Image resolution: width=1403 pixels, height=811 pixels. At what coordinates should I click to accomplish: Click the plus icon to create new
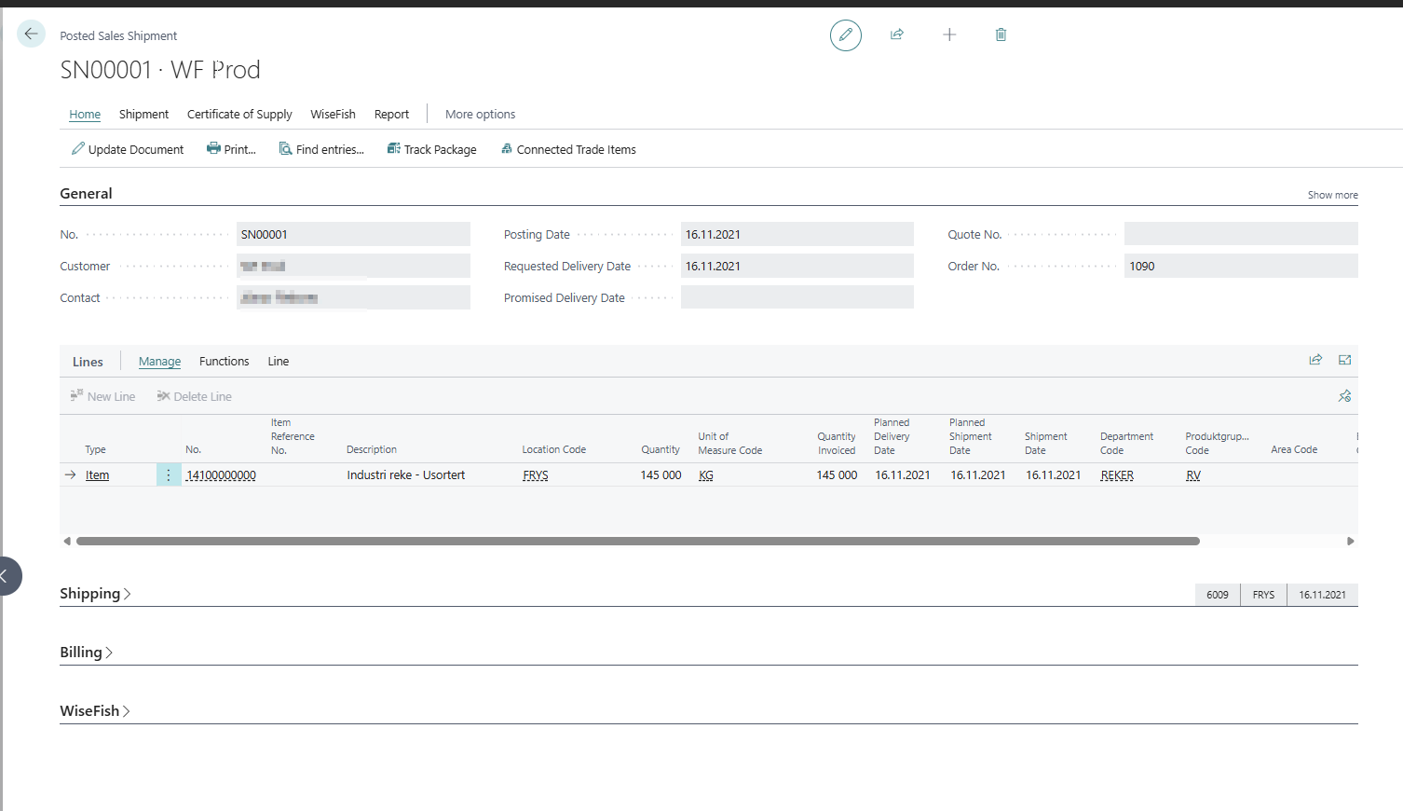click(x=949, y=34)
